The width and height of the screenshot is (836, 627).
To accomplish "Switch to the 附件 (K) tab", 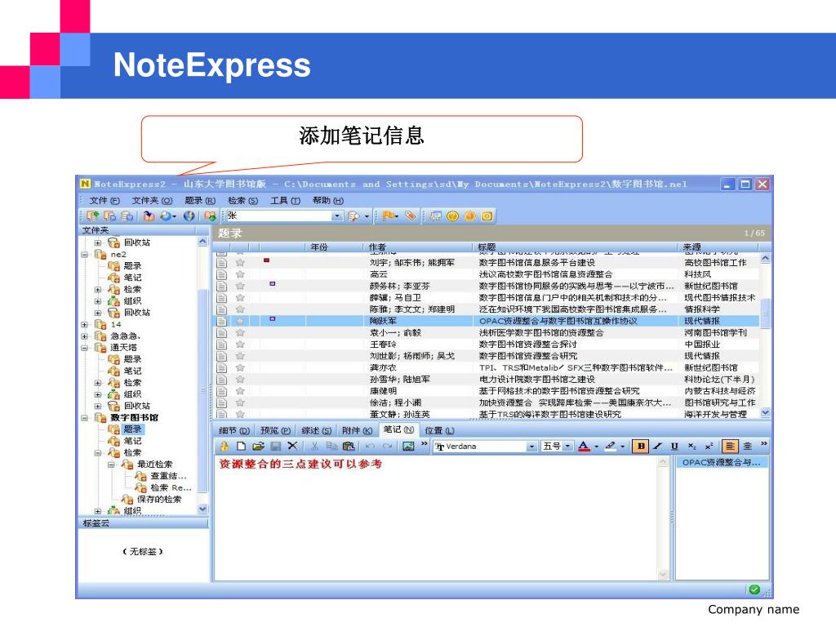I will (x=358, y=430).
